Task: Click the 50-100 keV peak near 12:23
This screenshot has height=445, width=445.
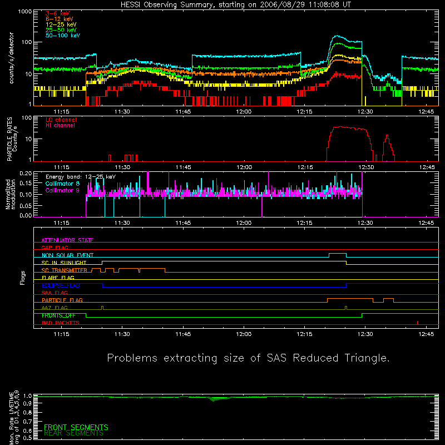Action: click(x=337, y=36)
